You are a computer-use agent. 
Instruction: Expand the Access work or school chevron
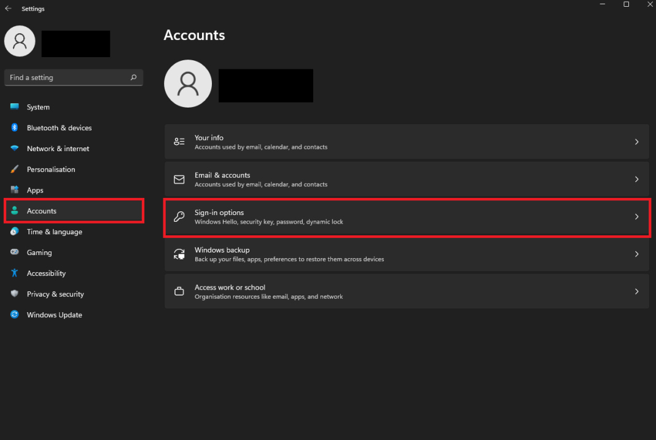click(637, 291)
